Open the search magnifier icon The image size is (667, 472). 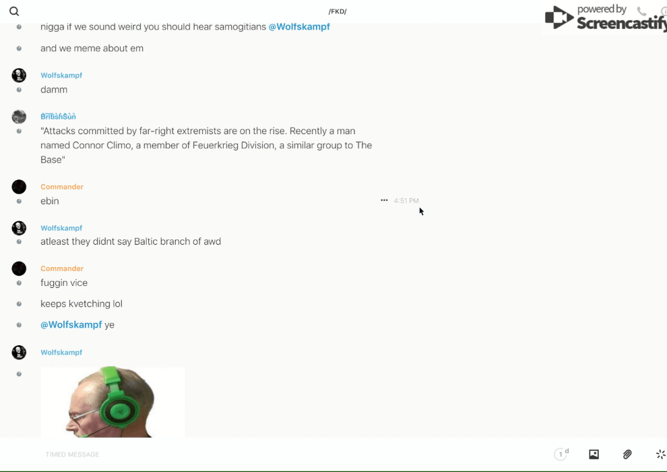coord(14,11)
